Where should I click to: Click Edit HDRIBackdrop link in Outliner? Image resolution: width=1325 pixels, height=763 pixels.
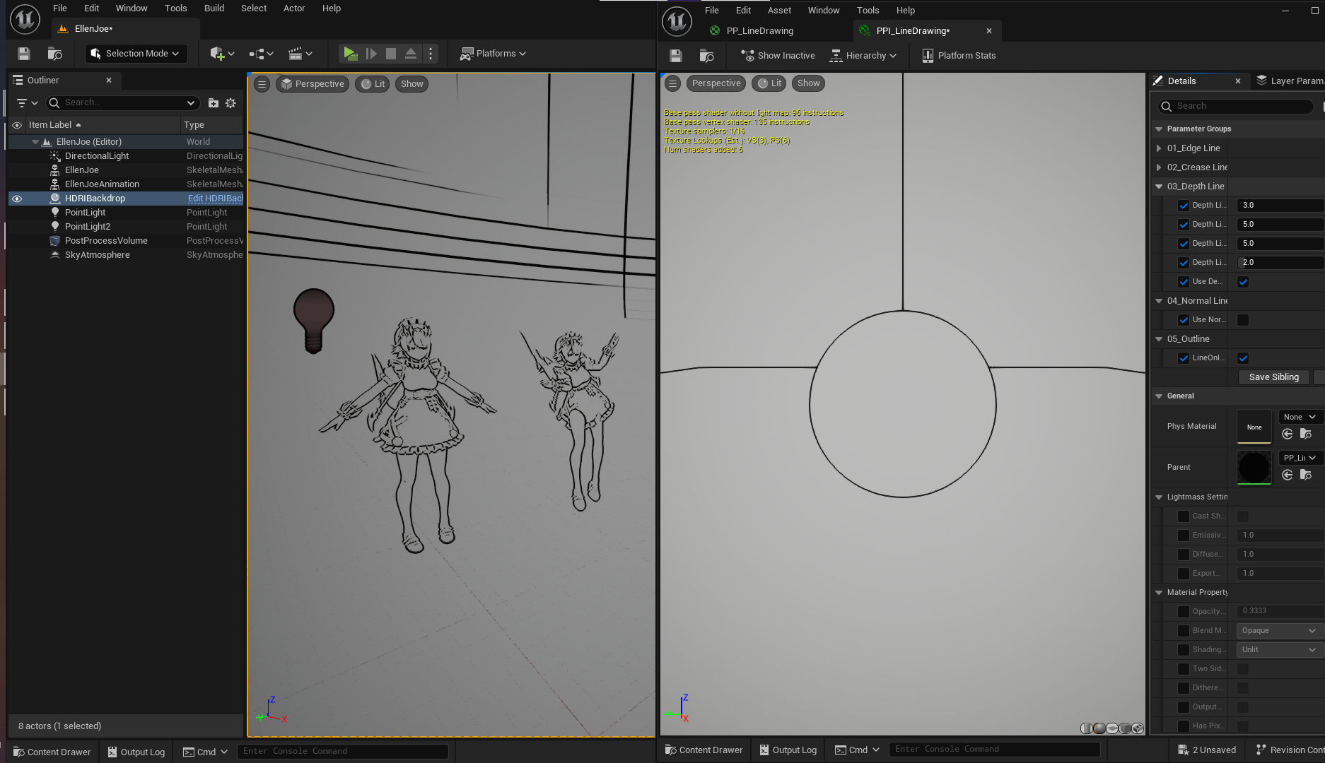click(215, 199)
